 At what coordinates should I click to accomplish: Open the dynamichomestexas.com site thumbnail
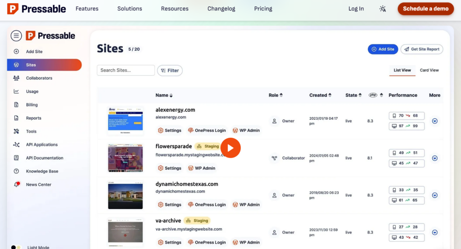tap(125, 195)
